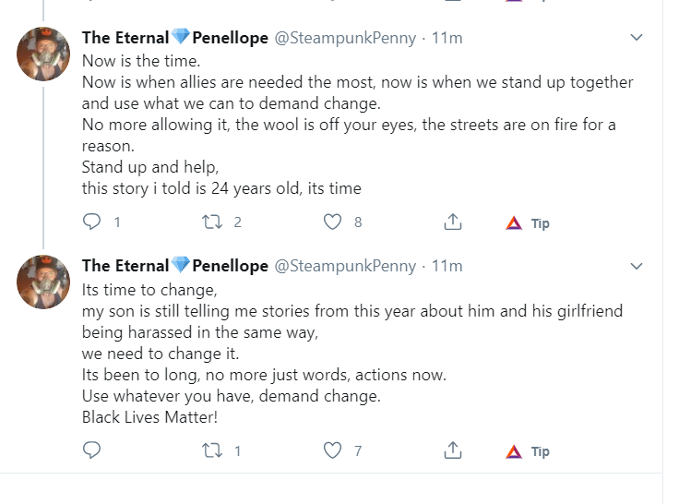Reply to the 'Now is the time' tweet
The width and height of the screenshot is (679, 504).
tap(91, 222)
